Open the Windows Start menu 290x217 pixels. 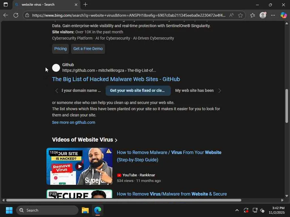point(9,210)
